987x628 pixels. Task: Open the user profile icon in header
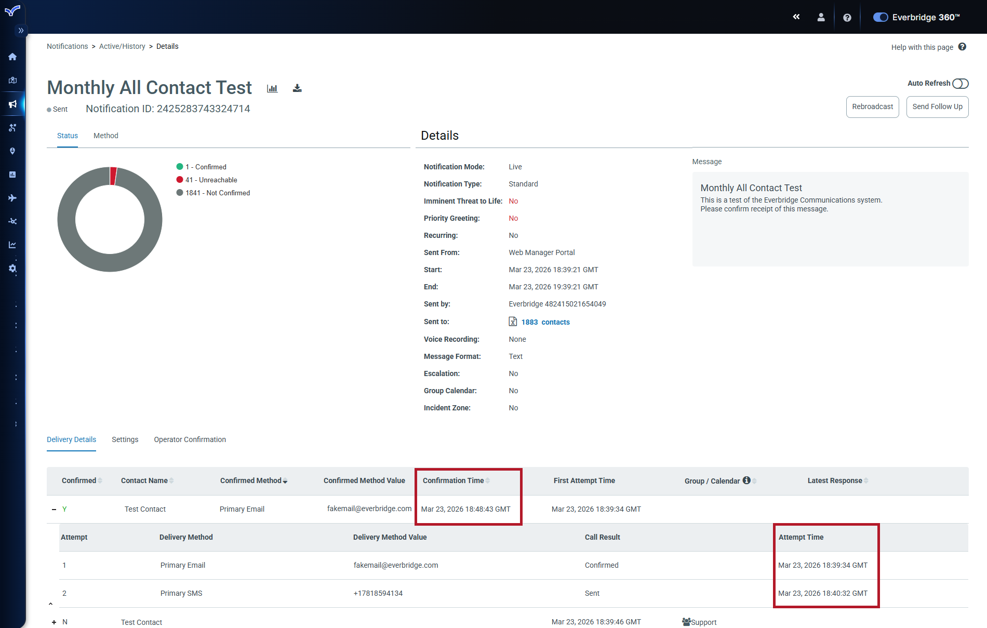pyautogui.click(x=821, y=17)
